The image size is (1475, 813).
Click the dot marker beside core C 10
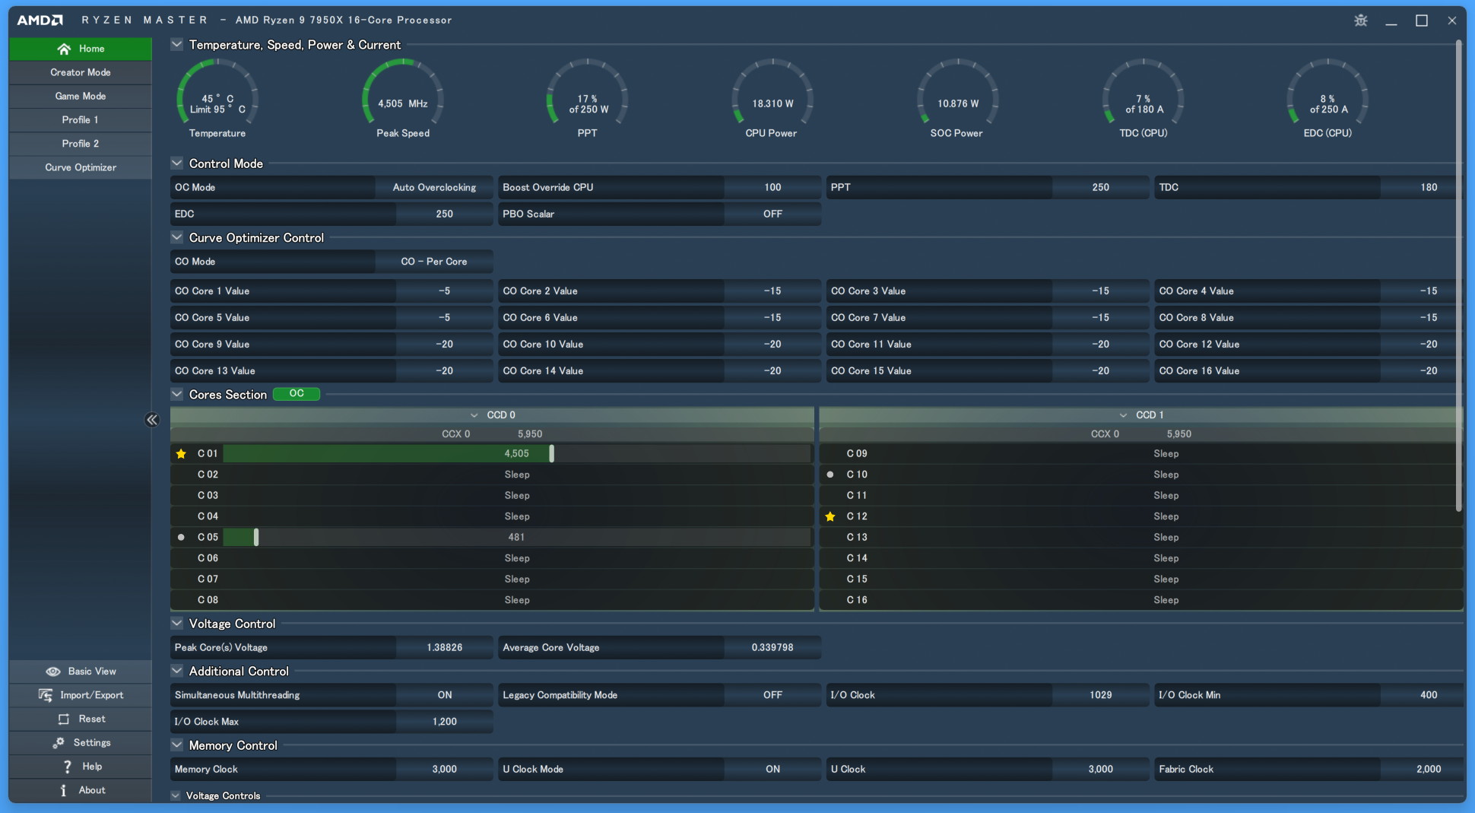tap(830, 475)
